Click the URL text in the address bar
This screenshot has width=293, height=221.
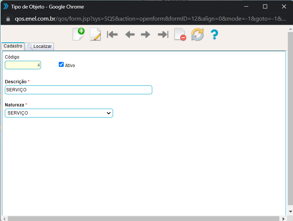(x=148, y=19)
